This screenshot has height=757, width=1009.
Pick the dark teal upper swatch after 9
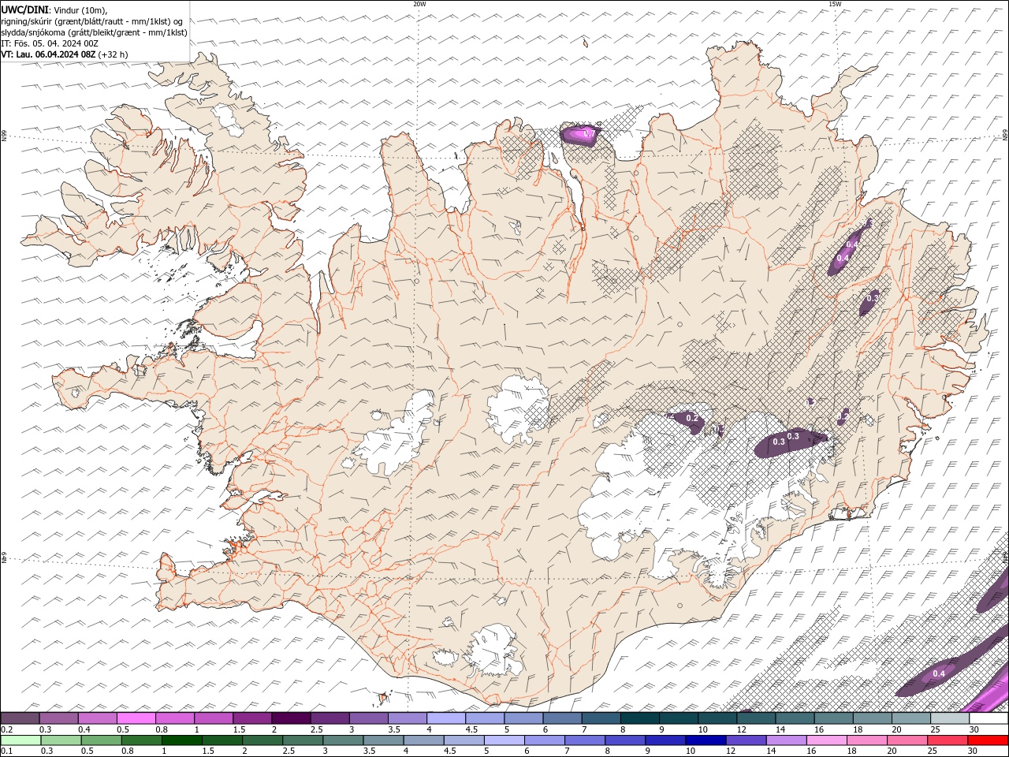pyautogui.click(x=679, y=718)
